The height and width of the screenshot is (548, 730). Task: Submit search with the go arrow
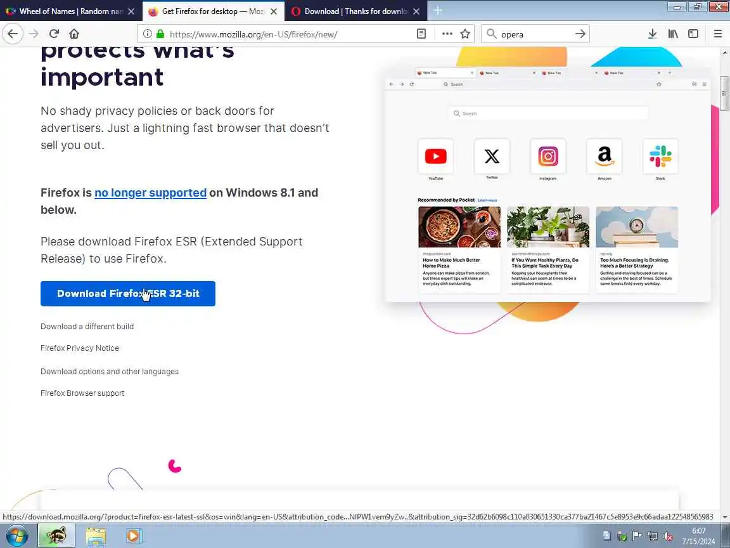580,34
